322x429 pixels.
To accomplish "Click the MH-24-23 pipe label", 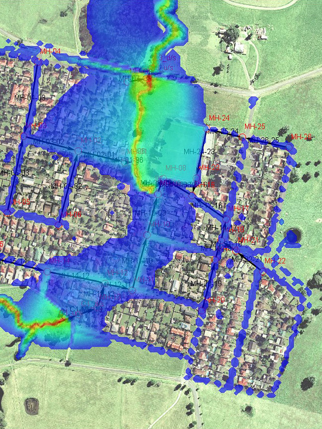I will [199, 152].
